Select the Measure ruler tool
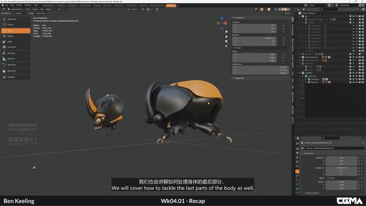The height and width of the screenshot is (206, 366). [15, 58]
